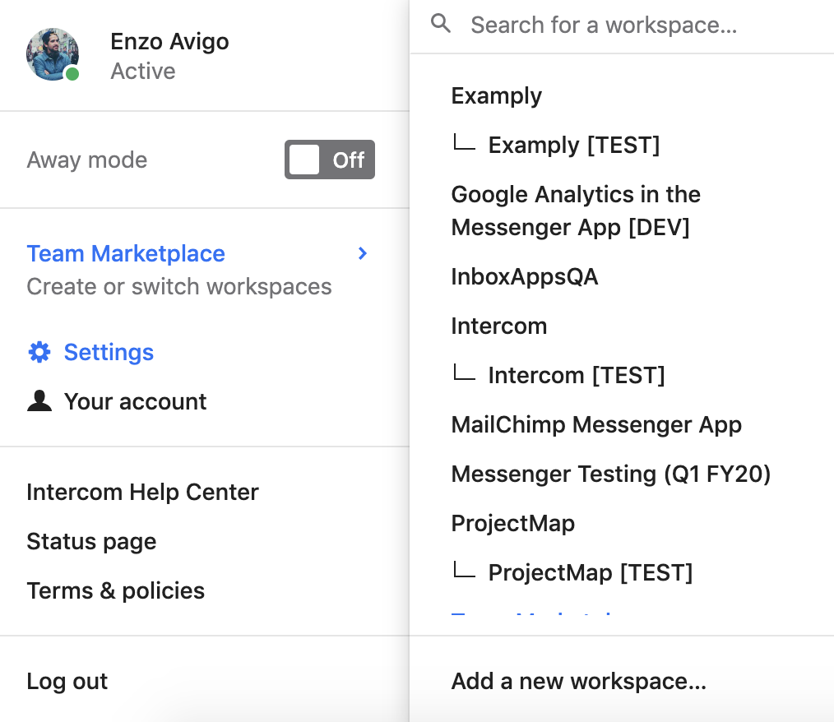
Task: Open Intercom Help Center link
Action: pos(142,493)
